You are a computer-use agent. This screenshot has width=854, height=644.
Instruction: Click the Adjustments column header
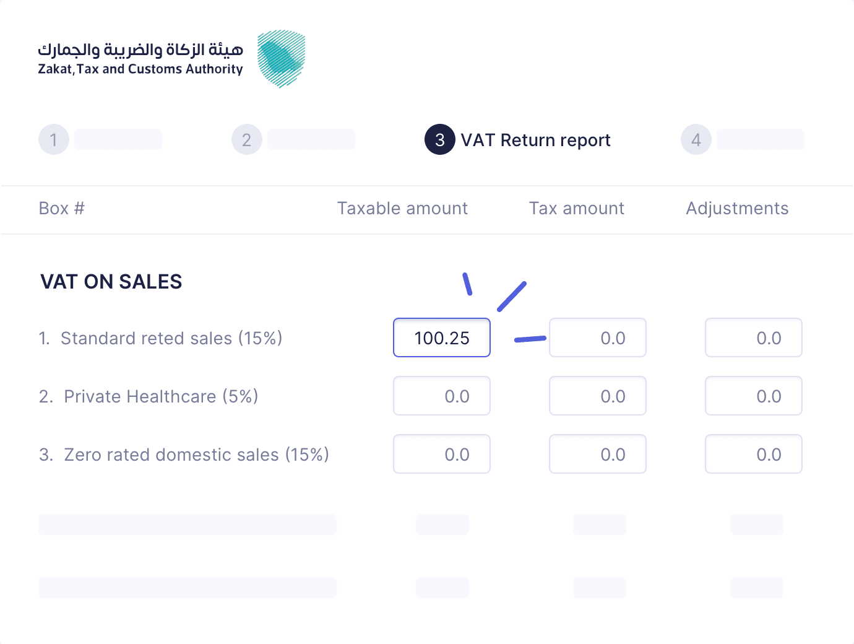[x=737, y=209]
